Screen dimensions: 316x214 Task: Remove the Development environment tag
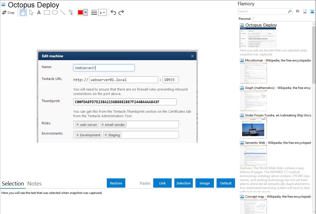point(78,135)
